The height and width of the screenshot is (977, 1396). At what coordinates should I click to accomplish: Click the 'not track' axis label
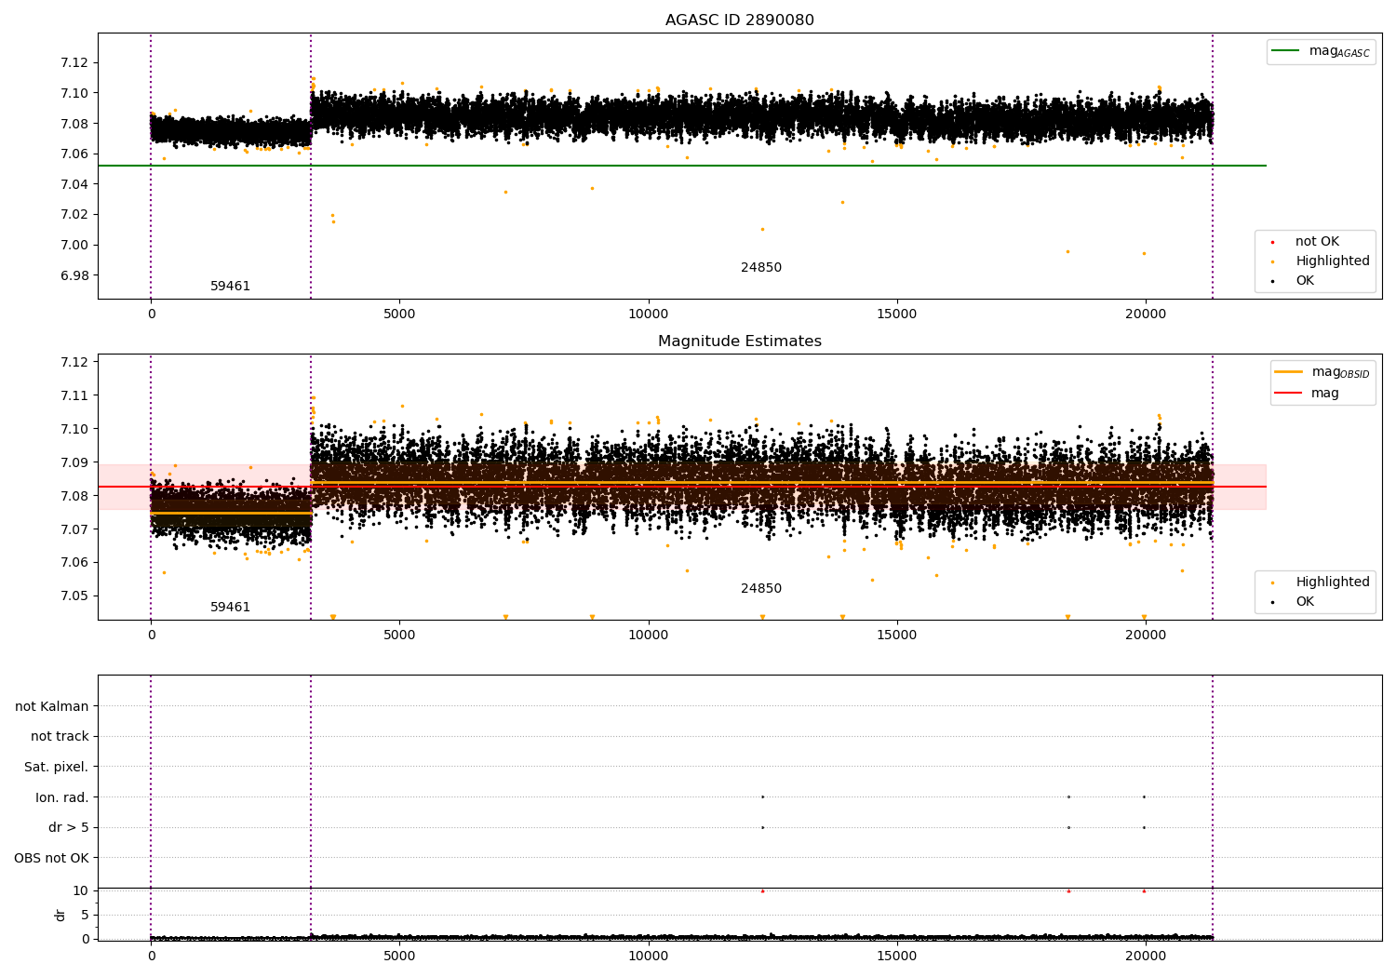(60, 737)
